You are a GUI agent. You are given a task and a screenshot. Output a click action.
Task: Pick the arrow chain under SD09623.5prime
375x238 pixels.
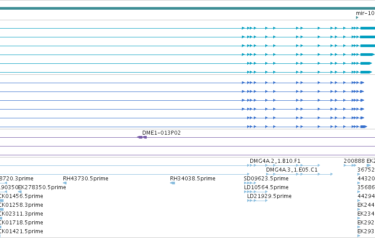tap(250, 183)
